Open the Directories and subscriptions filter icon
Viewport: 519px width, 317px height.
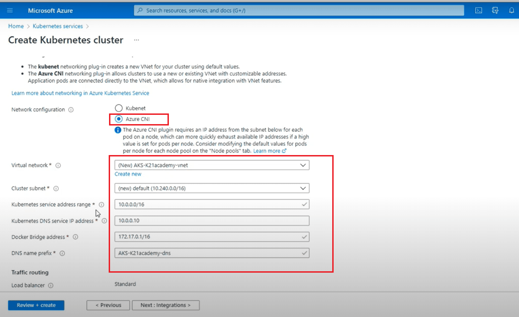[x=495, y=10]
